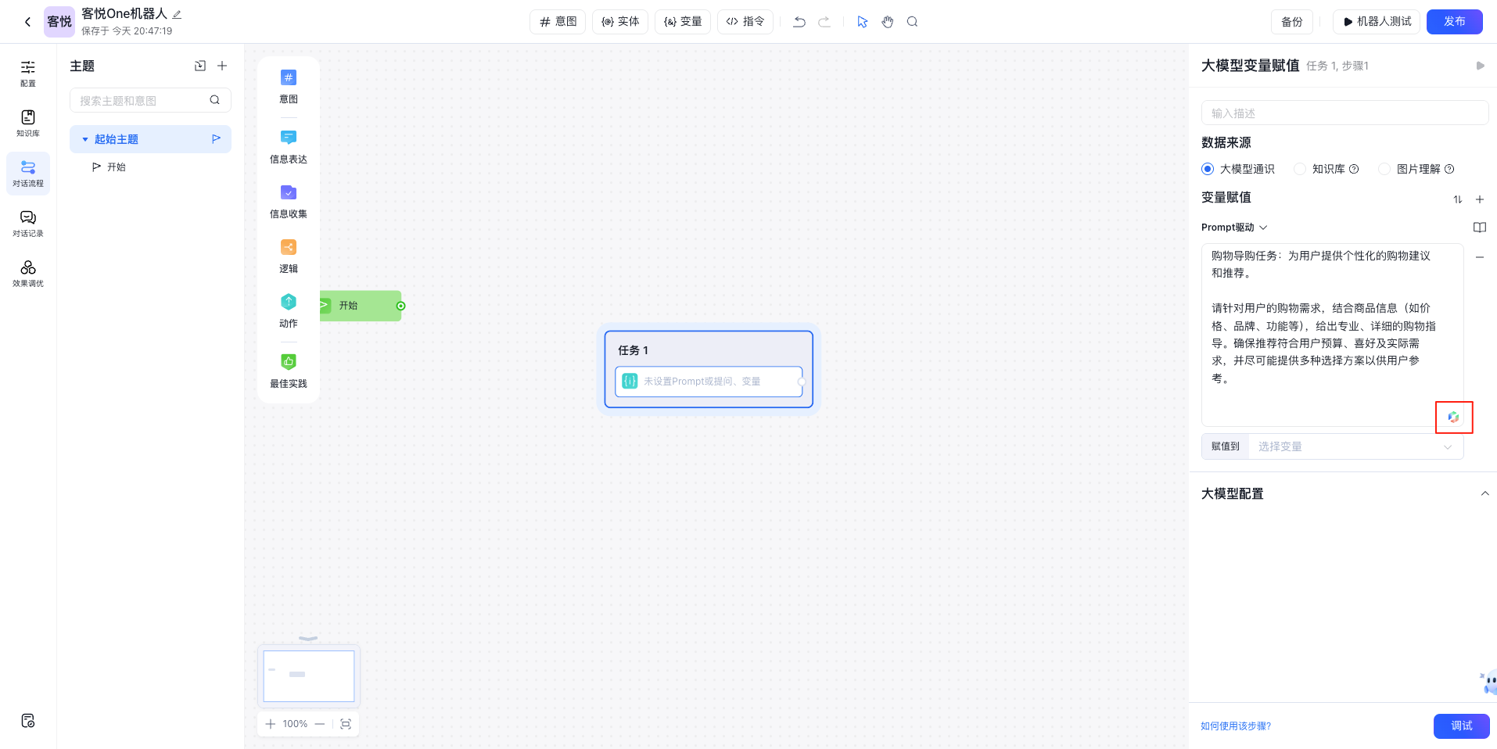Collapse the 大模型配置 section
This screenshot has width=1497, height=749.
1484,494
